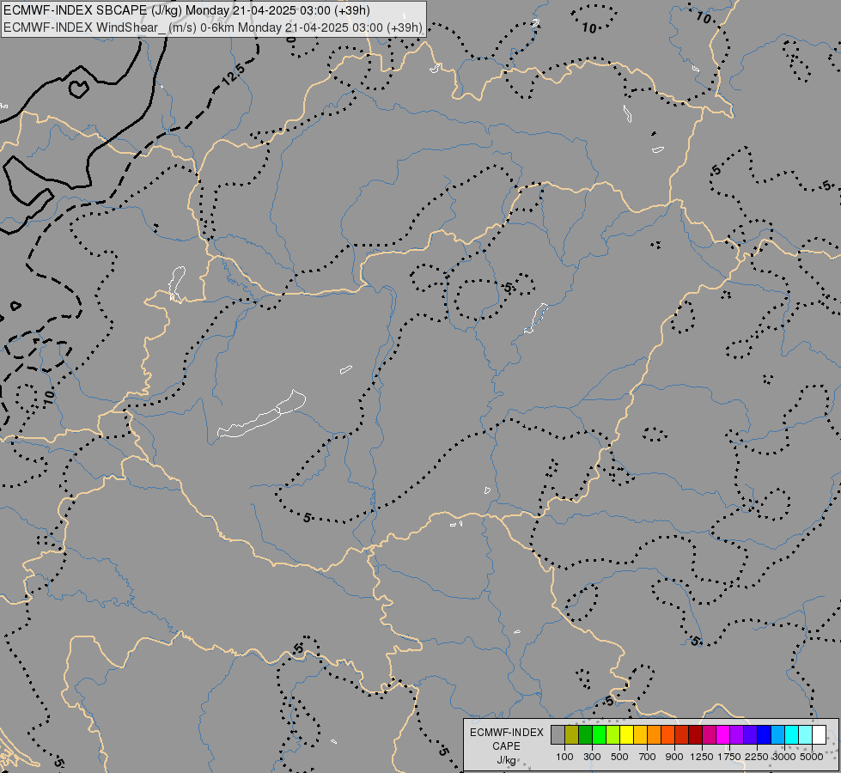Click the '900' legend tick value
Image resolution: width=841 pixels, height=773 pixels.
tap(674, 757)
